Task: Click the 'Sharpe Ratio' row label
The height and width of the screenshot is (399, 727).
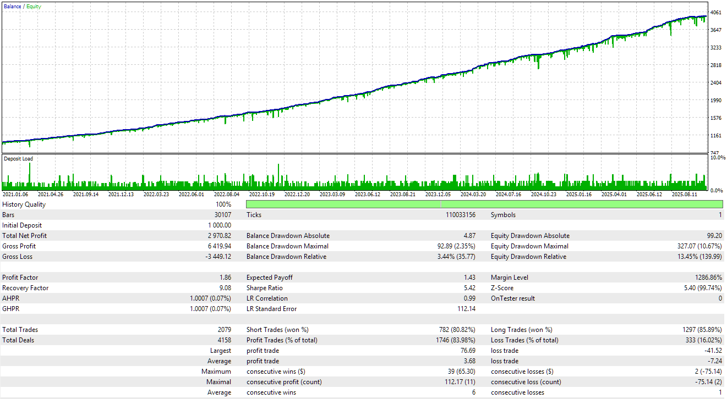Action: pos(264,288)
